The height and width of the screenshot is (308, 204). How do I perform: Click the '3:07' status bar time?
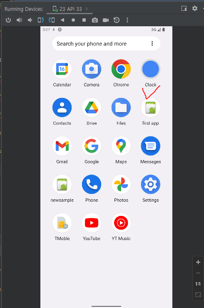point(46,30)
